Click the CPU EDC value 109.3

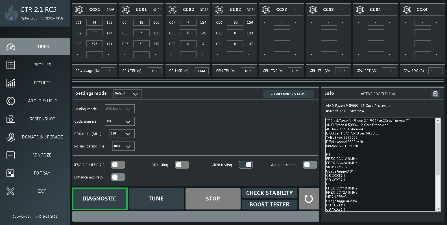(435, 71)
